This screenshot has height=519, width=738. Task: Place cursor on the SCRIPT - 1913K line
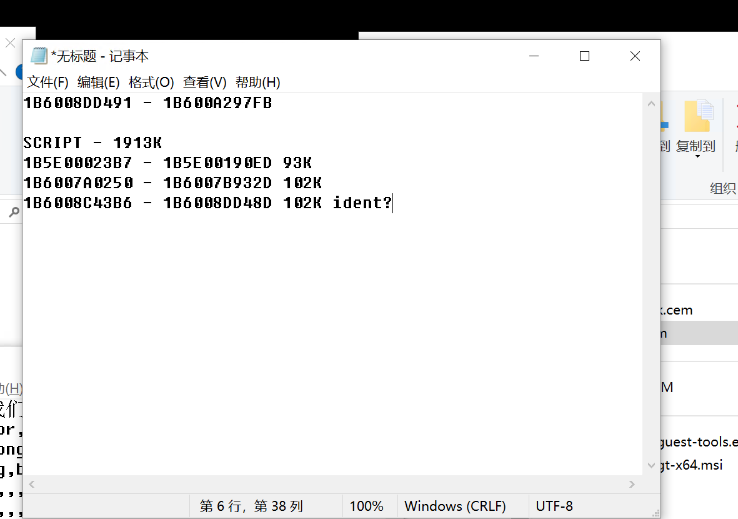coord(92,143)
